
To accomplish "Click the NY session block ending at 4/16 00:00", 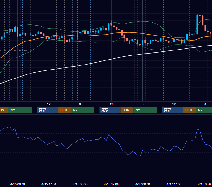I will click(x=83, y=110).
